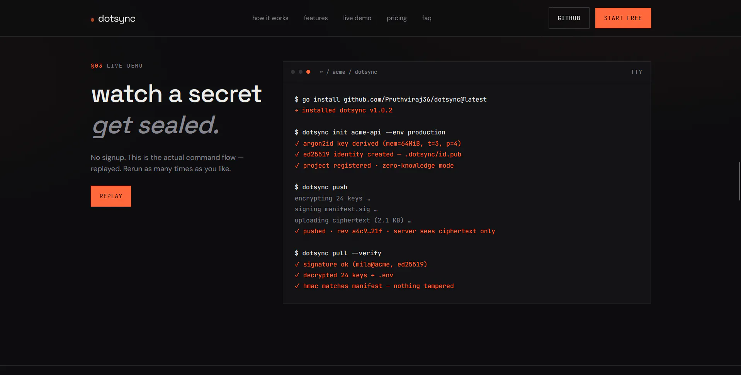Click the §03 LIVE DEMO section label
This screenshot has width=741, height=375.
(117, 66)
